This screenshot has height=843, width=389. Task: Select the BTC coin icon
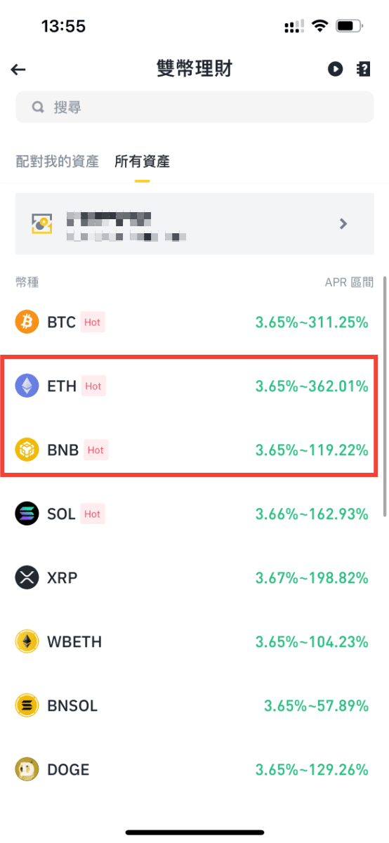coord(27,322)
